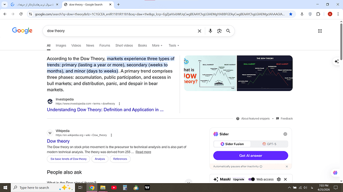Toggle MaxAI Web access switch
Image resolution: width=343 pixels, height=192 pixels.
point(252,179)
